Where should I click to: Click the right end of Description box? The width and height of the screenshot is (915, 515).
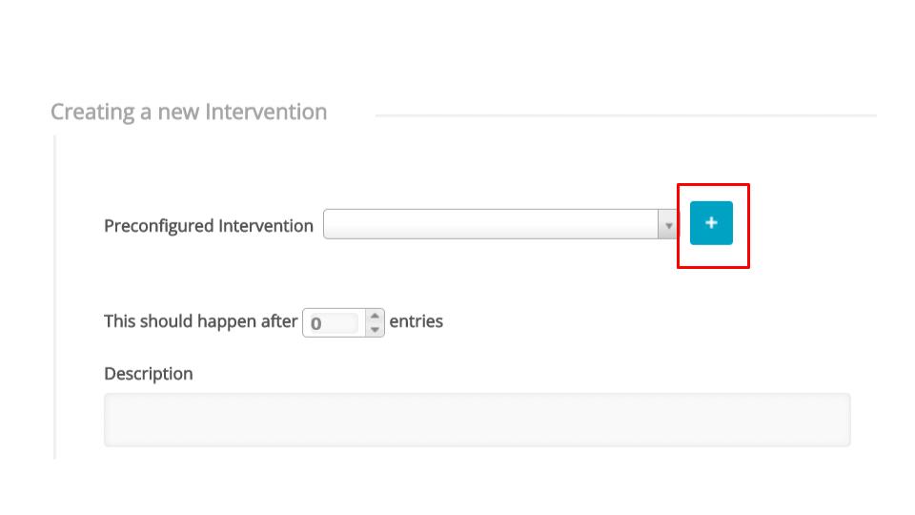click(839, 420)
